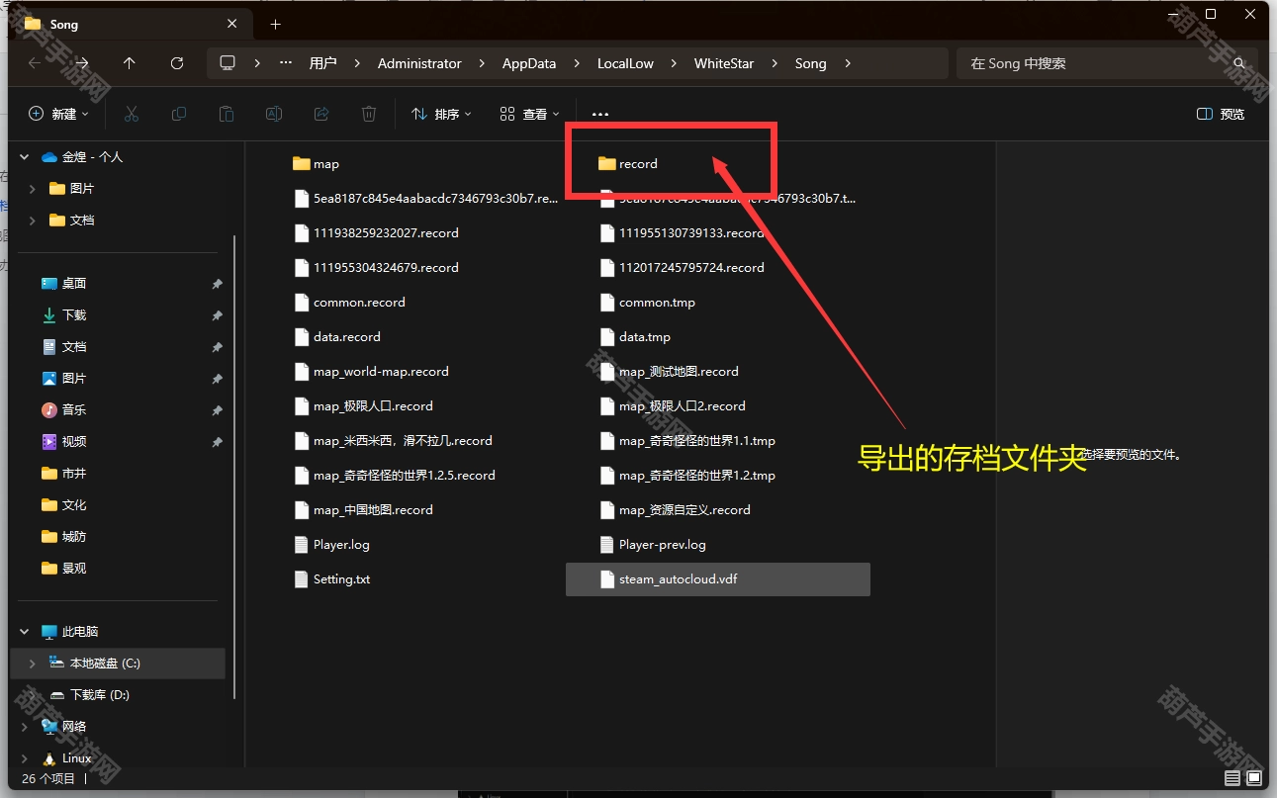The height and width of the screenshot is (798, 1277).
Task: Refresh the current folder view
Action: [x=177, y=63]
